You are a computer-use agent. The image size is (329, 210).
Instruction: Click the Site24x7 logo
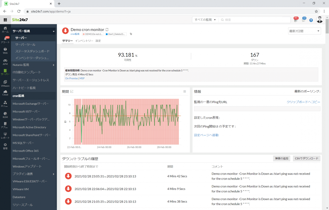(20, 20)
